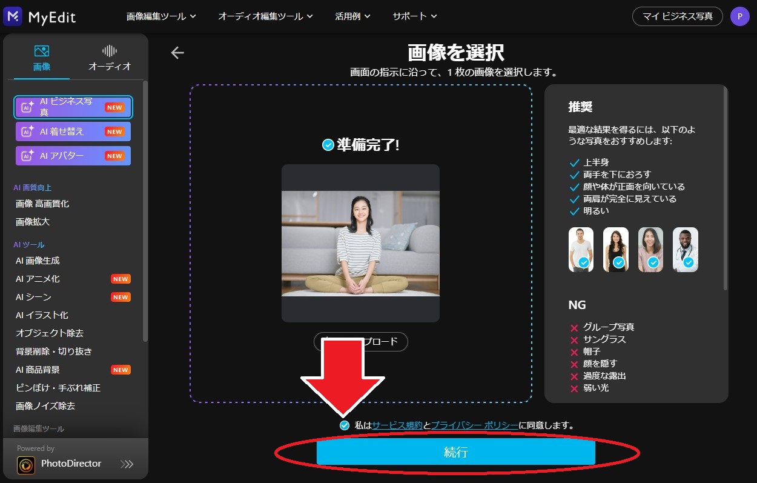Open AI イラスト化 tool
The height and width of the screenshot is (483, 757).
[42, 315]
